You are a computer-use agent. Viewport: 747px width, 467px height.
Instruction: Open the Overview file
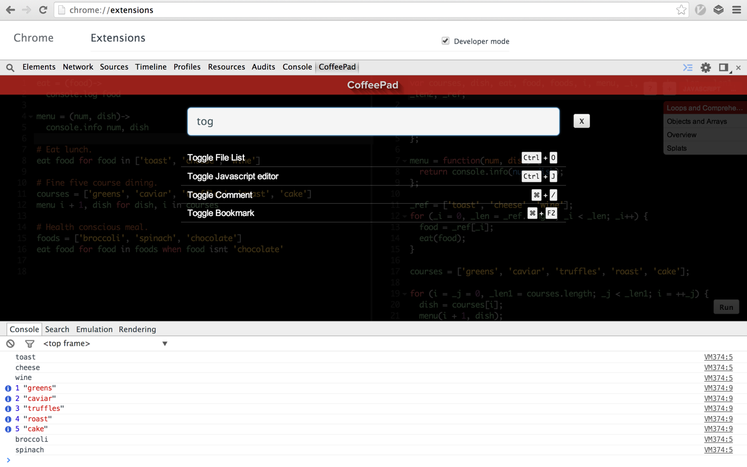705,135
